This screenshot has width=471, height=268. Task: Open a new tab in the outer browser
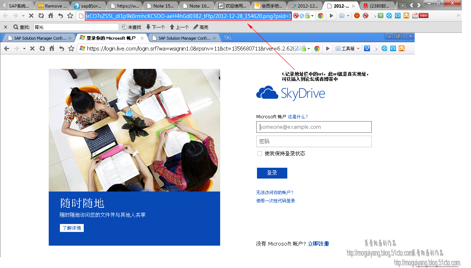click(x=403, y=5)
